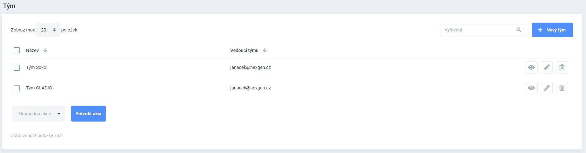The height and width of the screenshot is (153, 586).
Task: Delete Tým Sokol using trash icon
Action: tap(562, 67)
